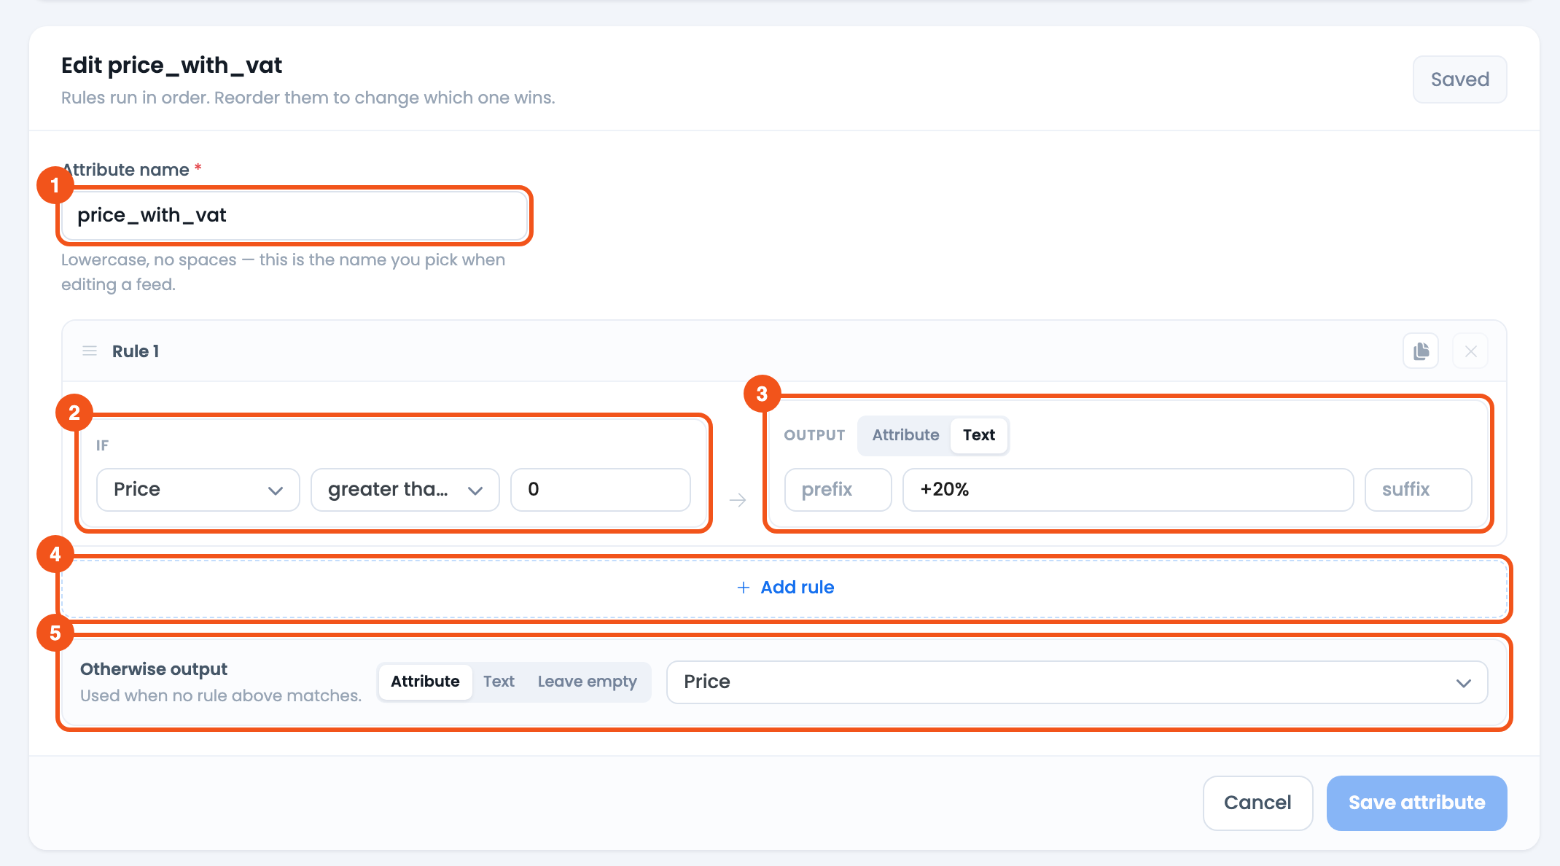Click the Attribute name input field

point(295,215)
